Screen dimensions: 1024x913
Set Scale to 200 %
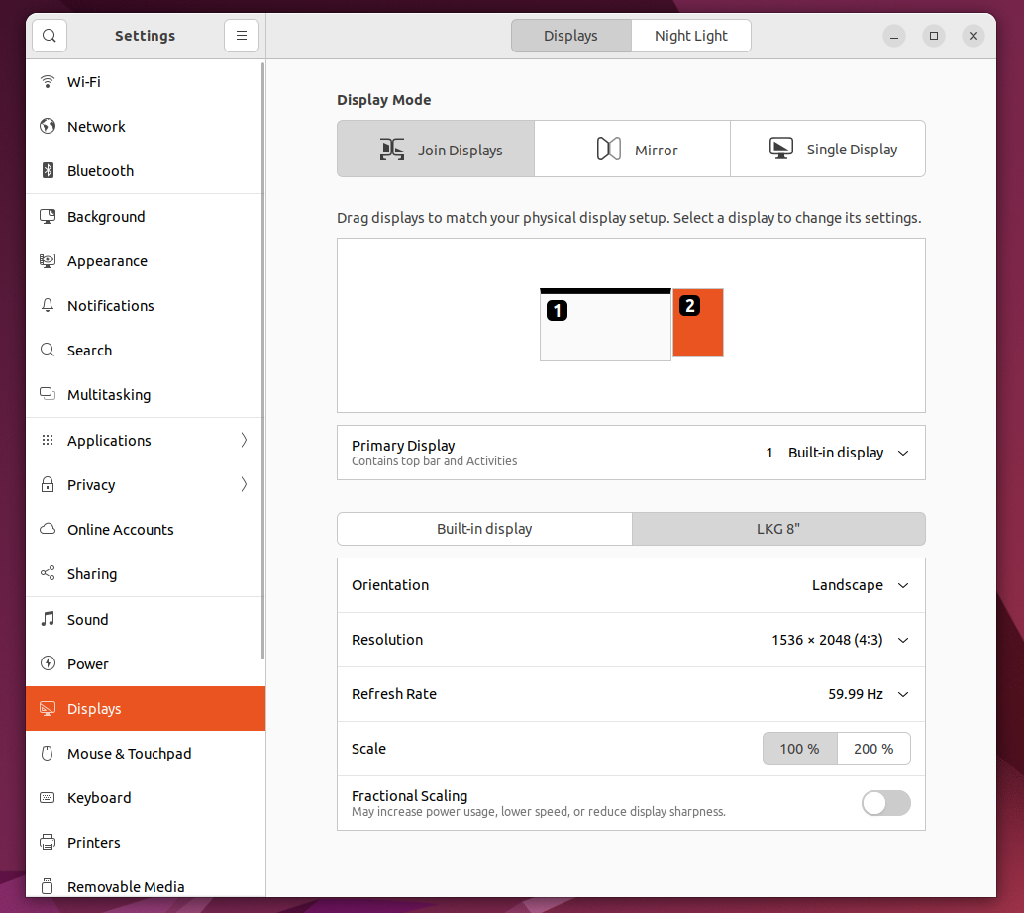873,749
